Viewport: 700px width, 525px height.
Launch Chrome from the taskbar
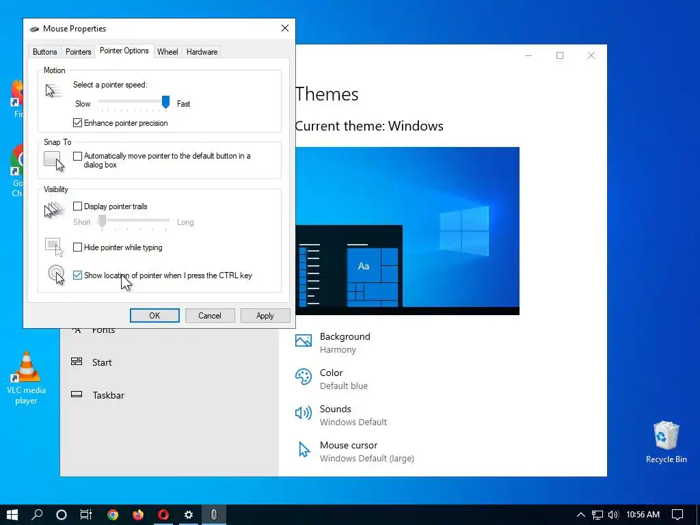tap(113, 515)
